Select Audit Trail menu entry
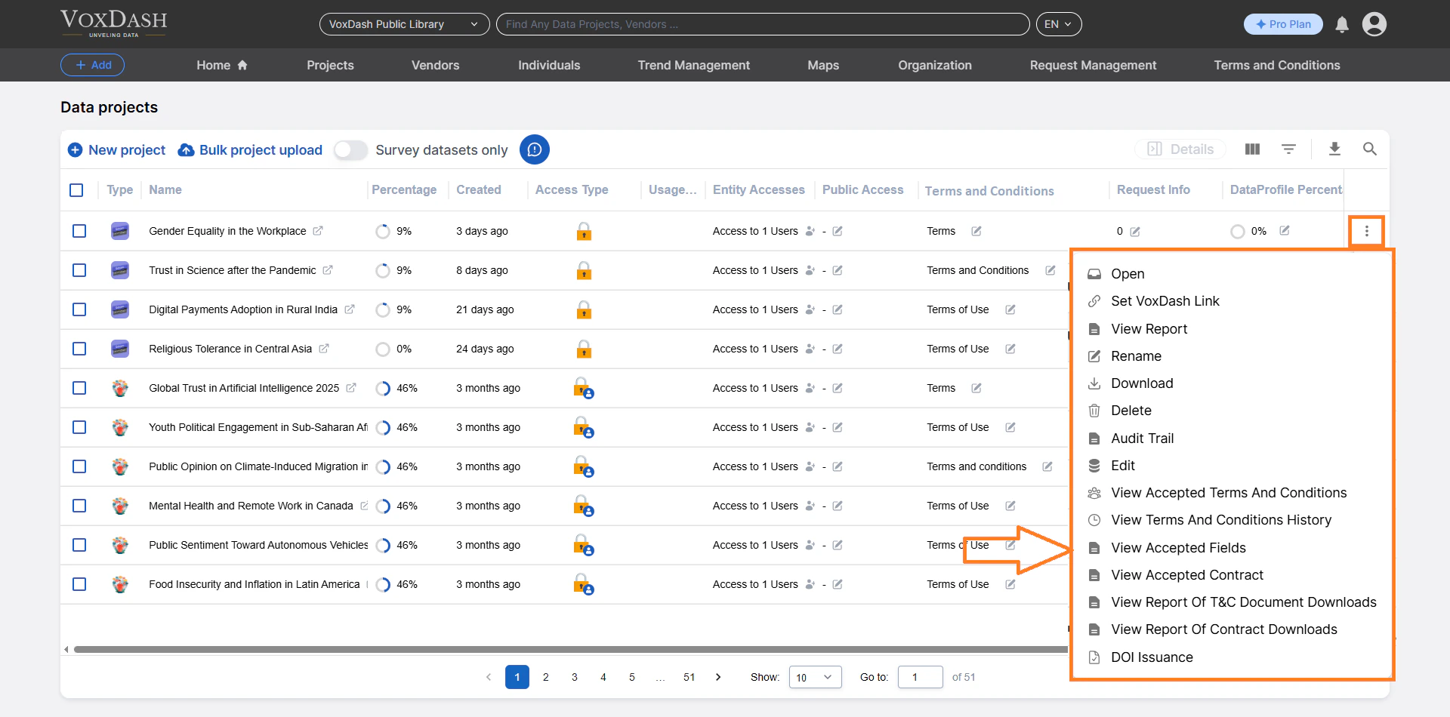The image size is (1450, 717). [x=1232, y=439]
